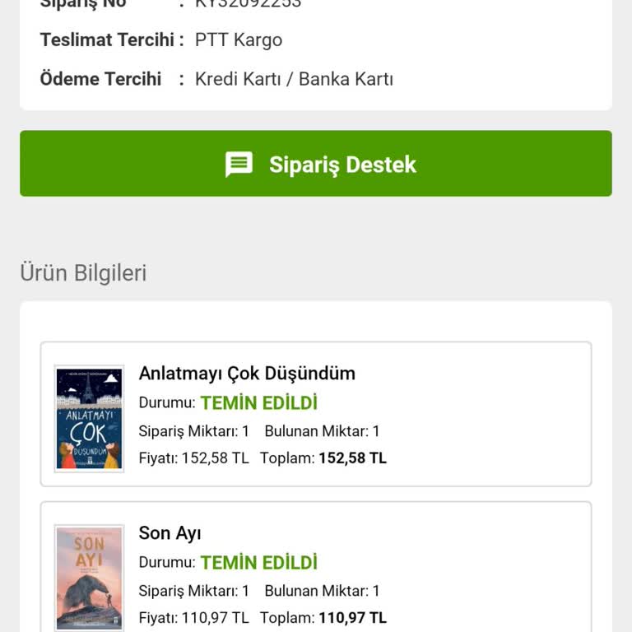Click the 110,97 TL total amount

click(x=352, y=618)
